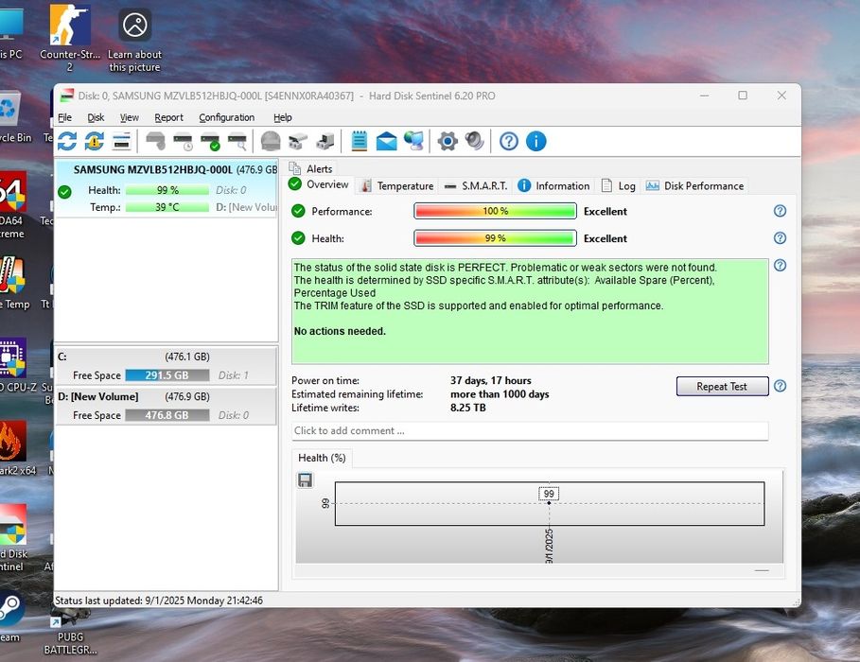
Task: Save the health graph using floppy disk icon
Action: (x=306, y=480)
